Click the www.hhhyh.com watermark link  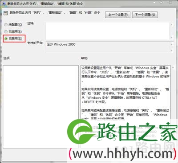122,155
